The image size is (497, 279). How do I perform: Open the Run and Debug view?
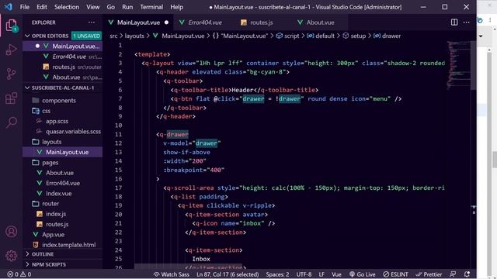click(x=12, y=50)
